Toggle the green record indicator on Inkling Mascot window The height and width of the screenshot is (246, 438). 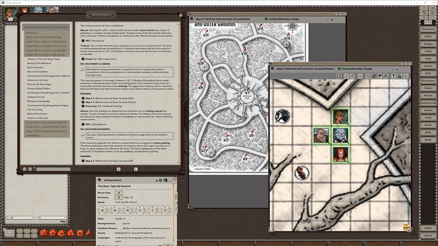(161, 180)
